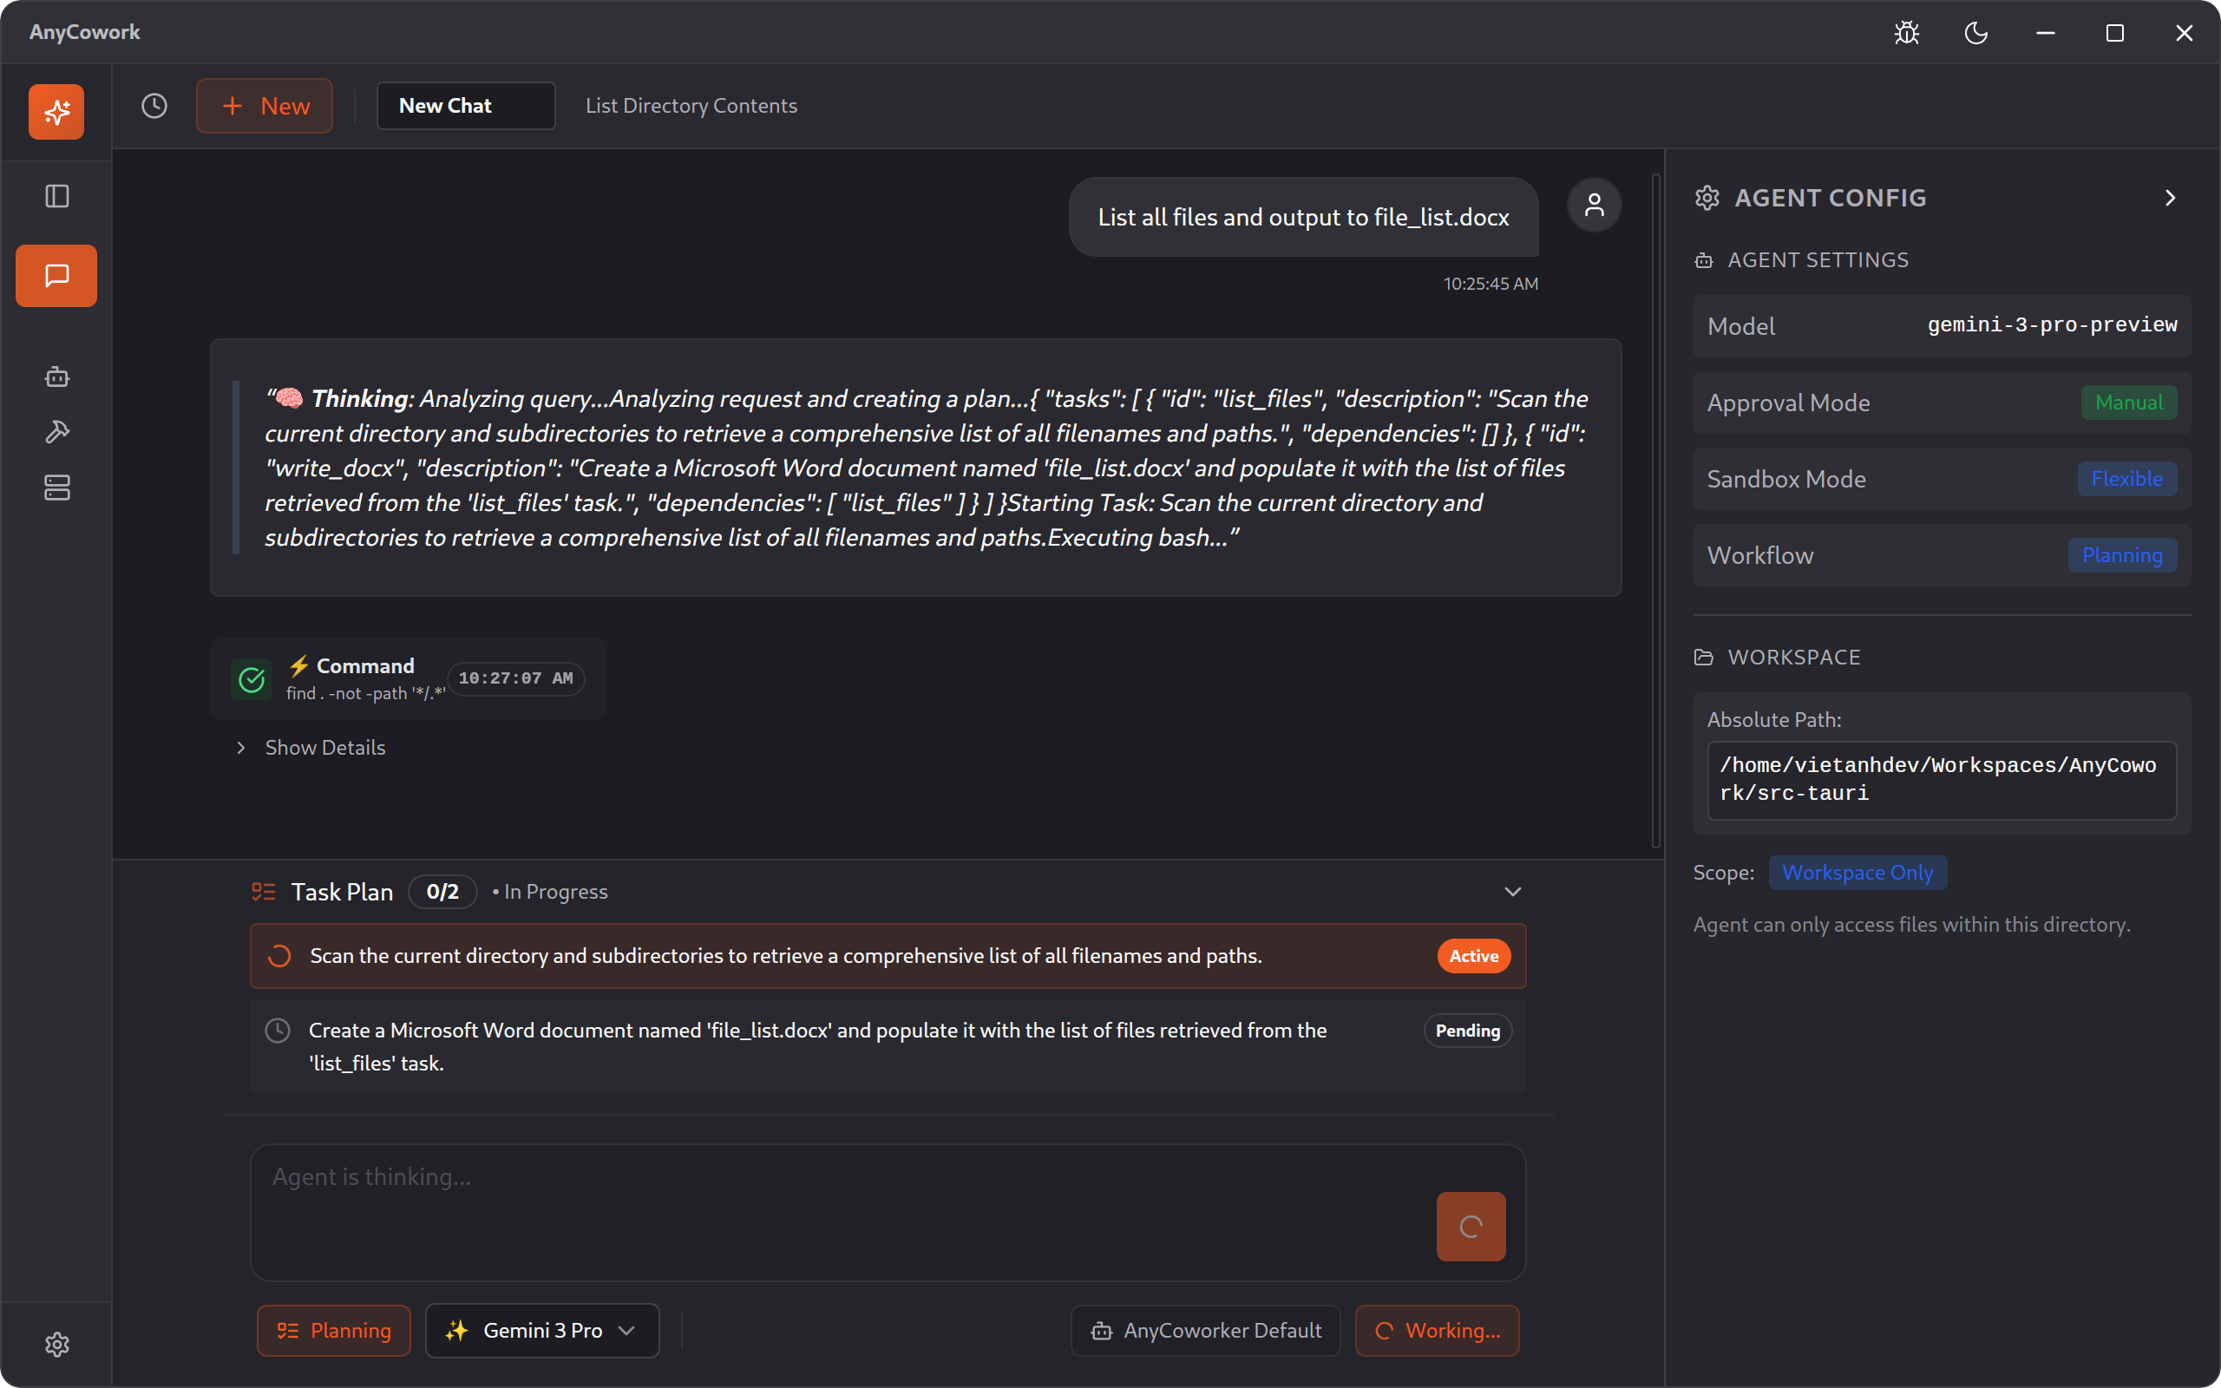The width and height of the screenshot is (2221, 1388).
Task: Collapse the Task Plan section
Action: click(x=1512, y=890)
